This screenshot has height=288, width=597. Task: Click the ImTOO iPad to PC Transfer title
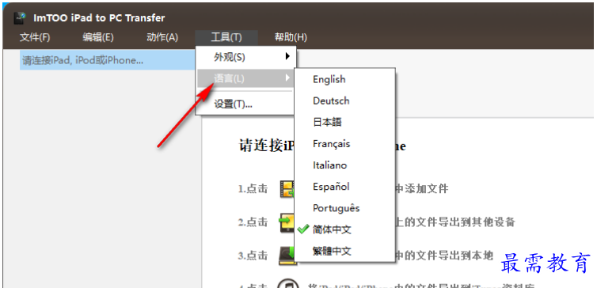[x=99, y=18]
